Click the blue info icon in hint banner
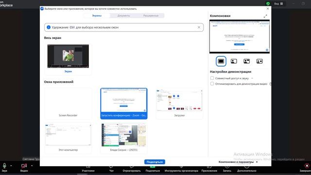 click(49, 27)
